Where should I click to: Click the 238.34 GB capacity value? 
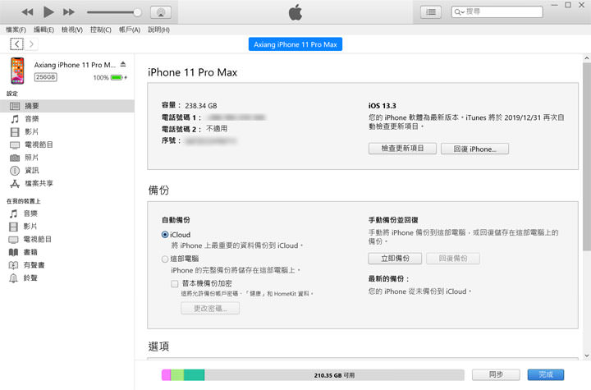201,106
